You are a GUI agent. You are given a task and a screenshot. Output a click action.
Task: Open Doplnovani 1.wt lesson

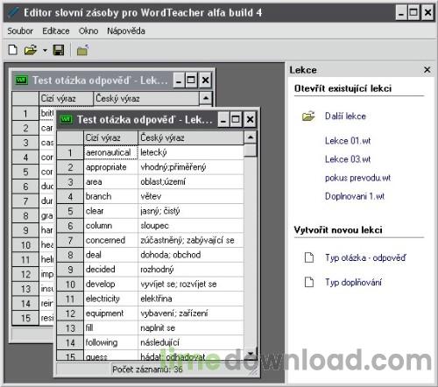pyautogui.click(x=355, y=196)
